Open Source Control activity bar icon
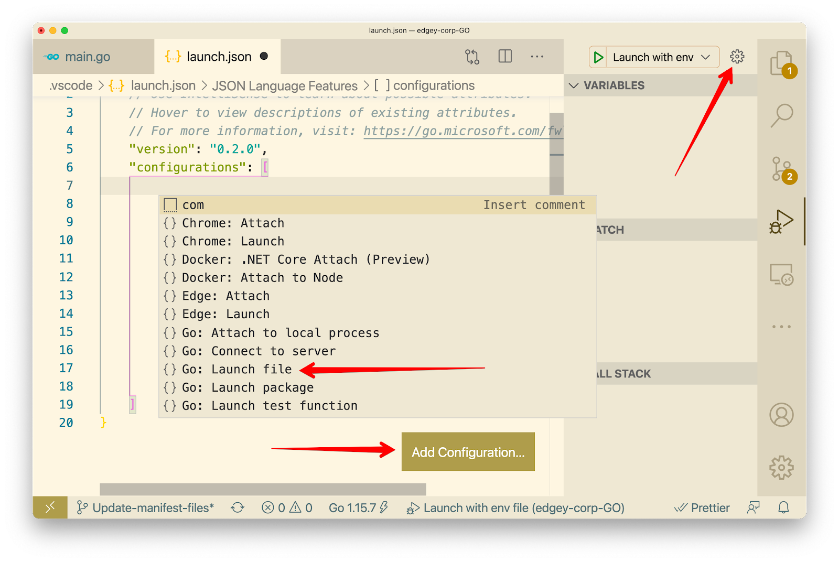The image size is (839, 562). (x=783, y=170)
